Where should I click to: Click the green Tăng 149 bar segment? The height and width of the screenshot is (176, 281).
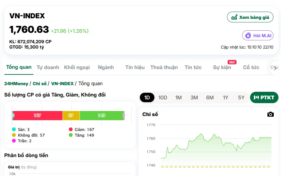pyautogui.click(x=102, y=115)
